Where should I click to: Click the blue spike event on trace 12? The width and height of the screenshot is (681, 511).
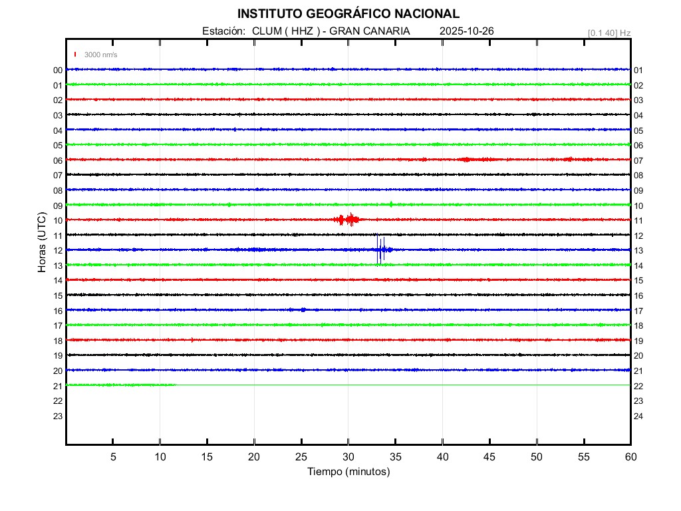380,250
